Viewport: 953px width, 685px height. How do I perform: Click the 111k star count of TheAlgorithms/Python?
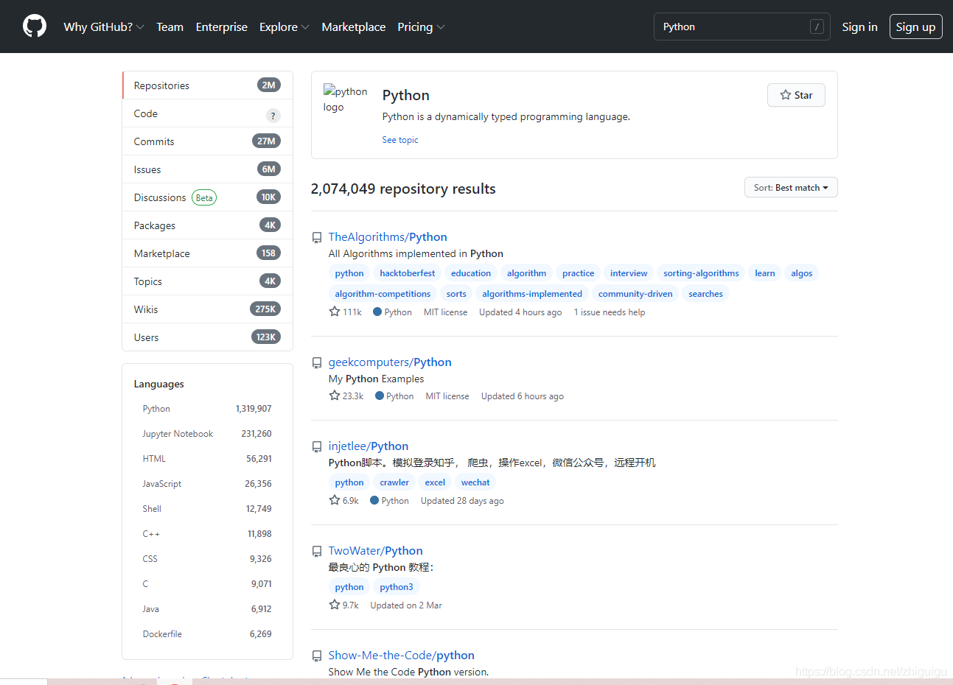[346, 312]
